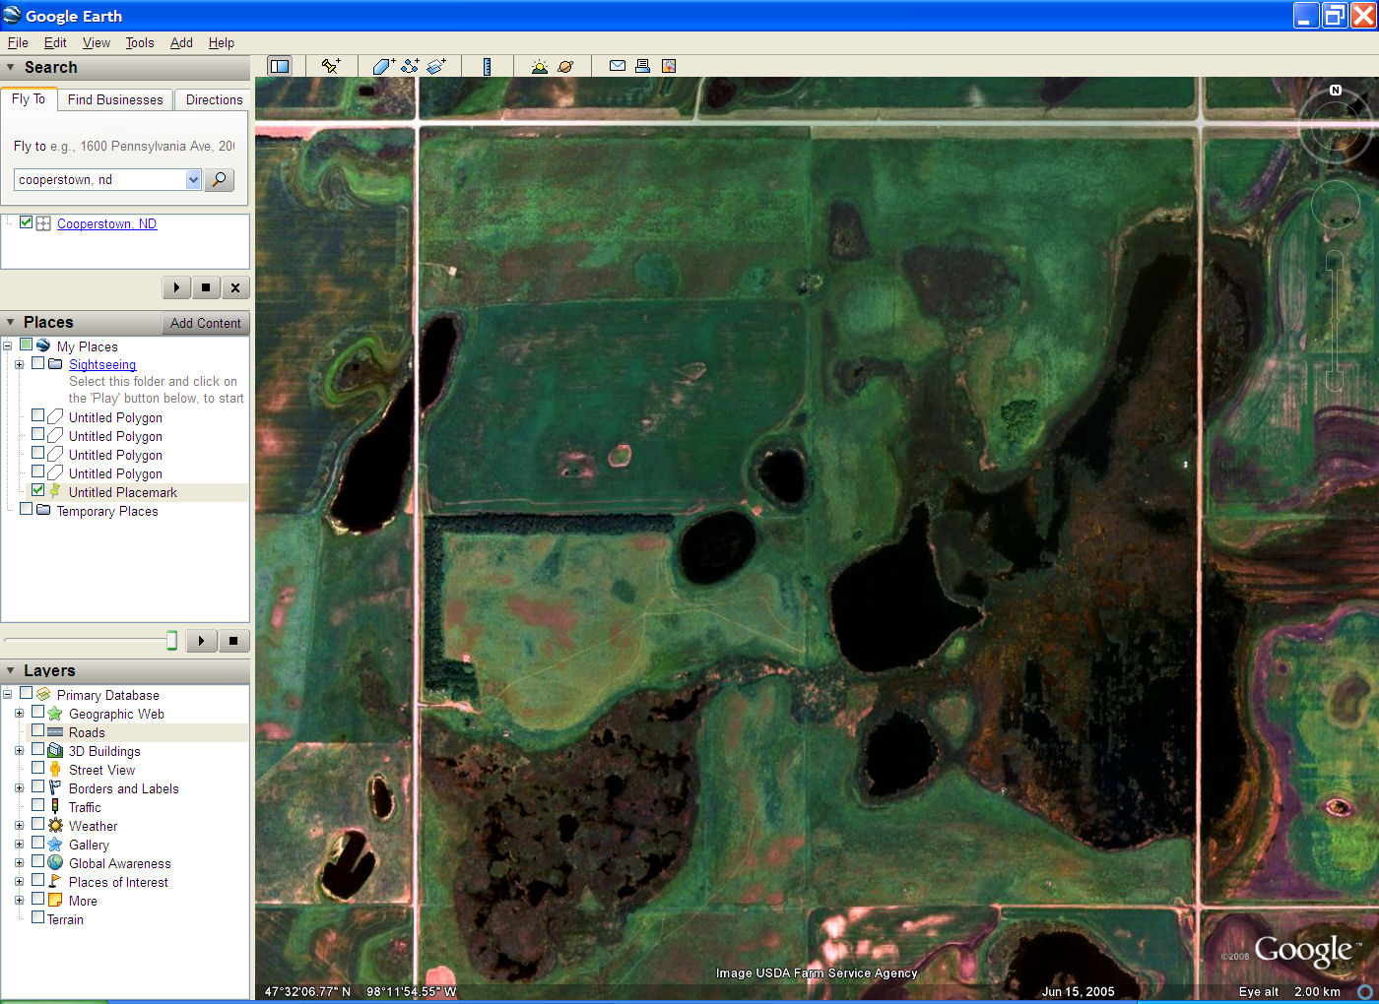Viewport: 1379px width, 1004px height.
Task: Enable the Sightseeing folder checkbox
Action: pos(38,363)
